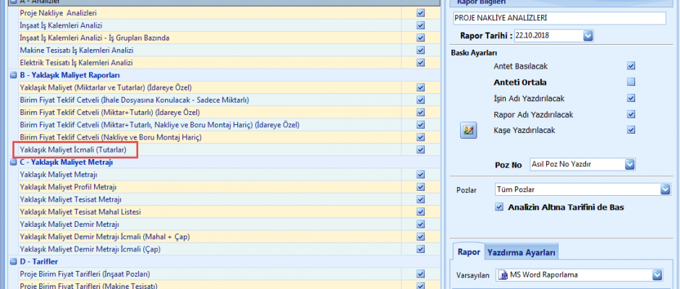Collapse the B - Yaklaşık Maliyet Raporları group
680x289 pixels.
coord(13,75)
